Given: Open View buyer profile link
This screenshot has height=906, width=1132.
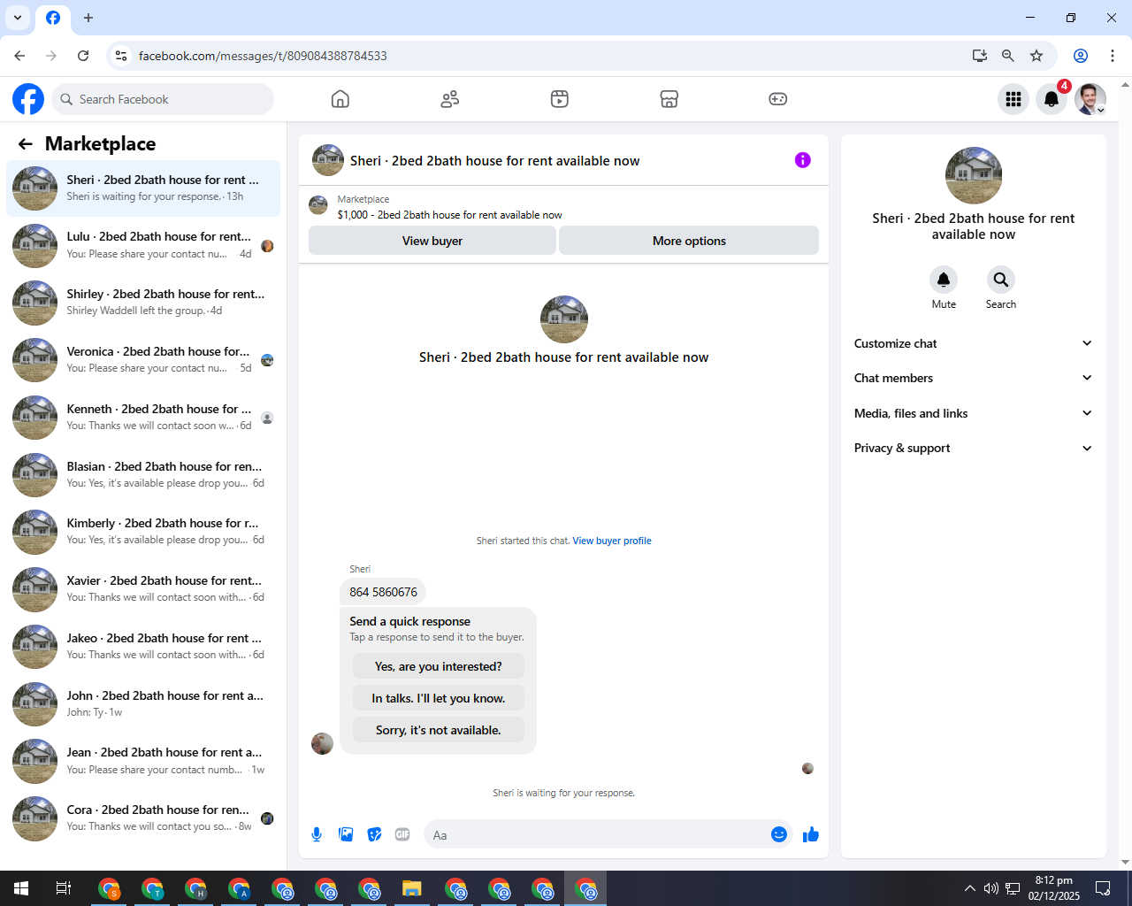Looking at the screenshot, I should pos(612,541).
